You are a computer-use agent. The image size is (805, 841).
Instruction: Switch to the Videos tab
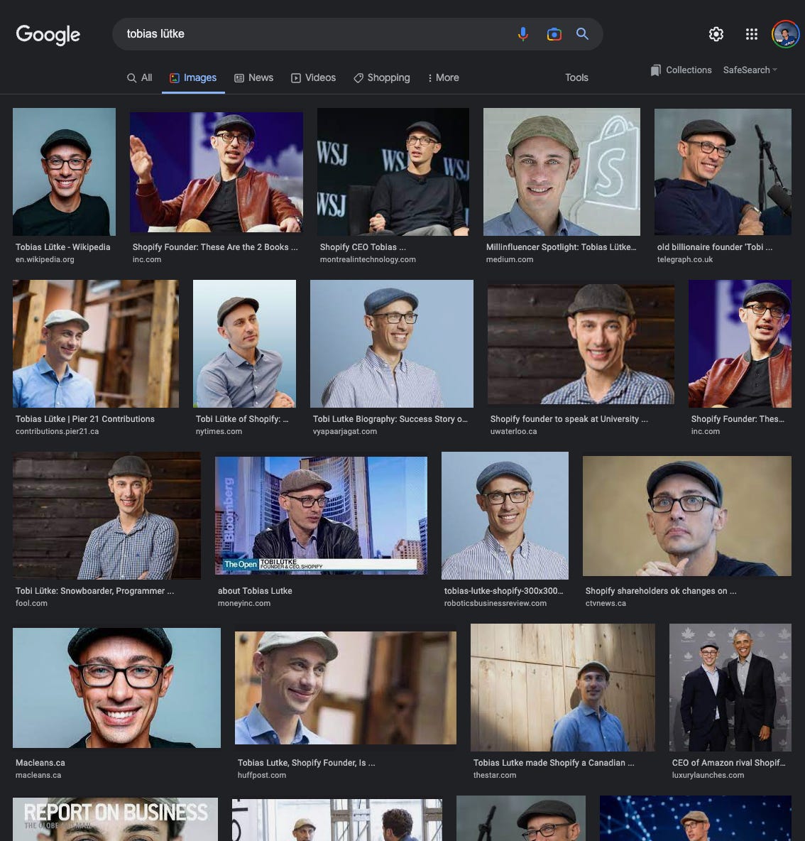314,77
